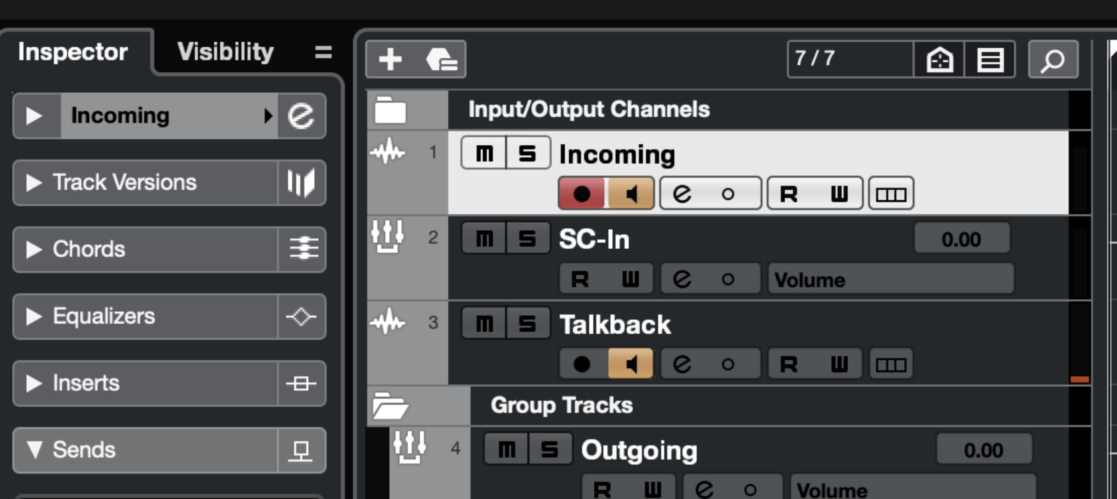Open track list settings lines icon
Screen dimensions: 1117x499
tap(990, 59)
